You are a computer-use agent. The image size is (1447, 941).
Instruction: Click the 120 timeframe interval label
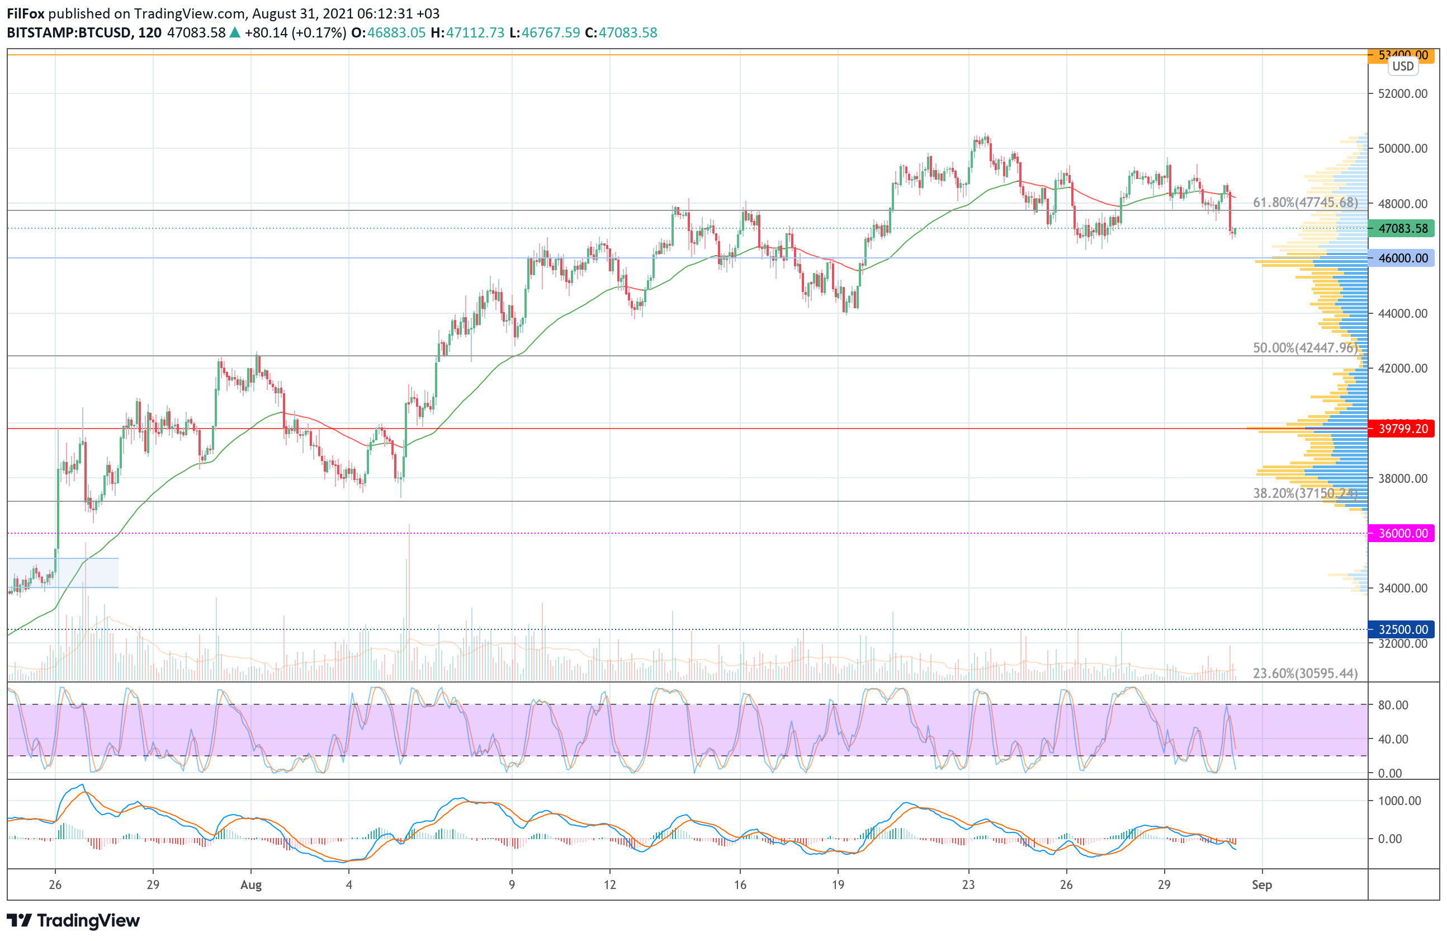(149, 33)
